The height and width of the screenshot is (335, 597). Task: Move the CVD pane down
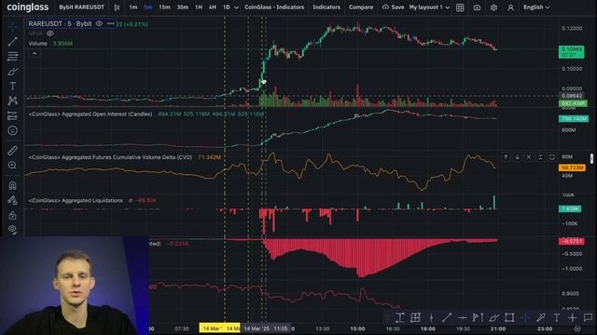(x=517, y=157)
